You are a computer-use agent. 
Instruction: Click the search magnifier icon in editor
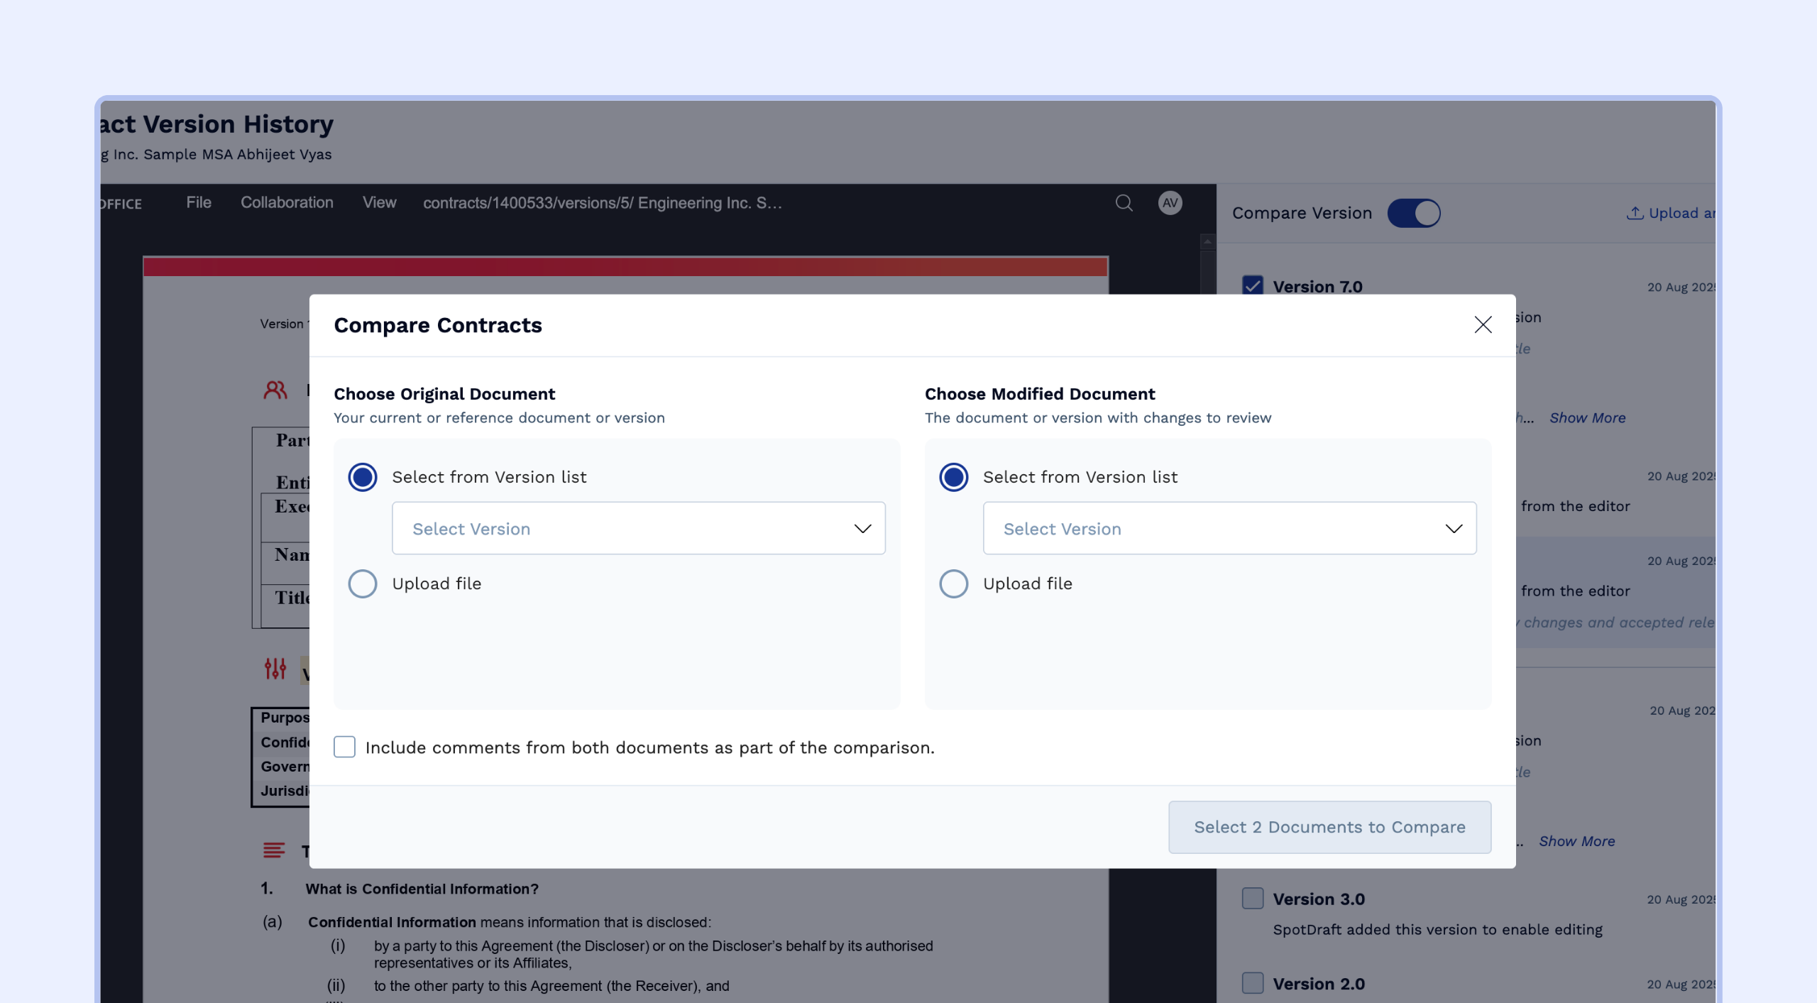[1124, 203]
